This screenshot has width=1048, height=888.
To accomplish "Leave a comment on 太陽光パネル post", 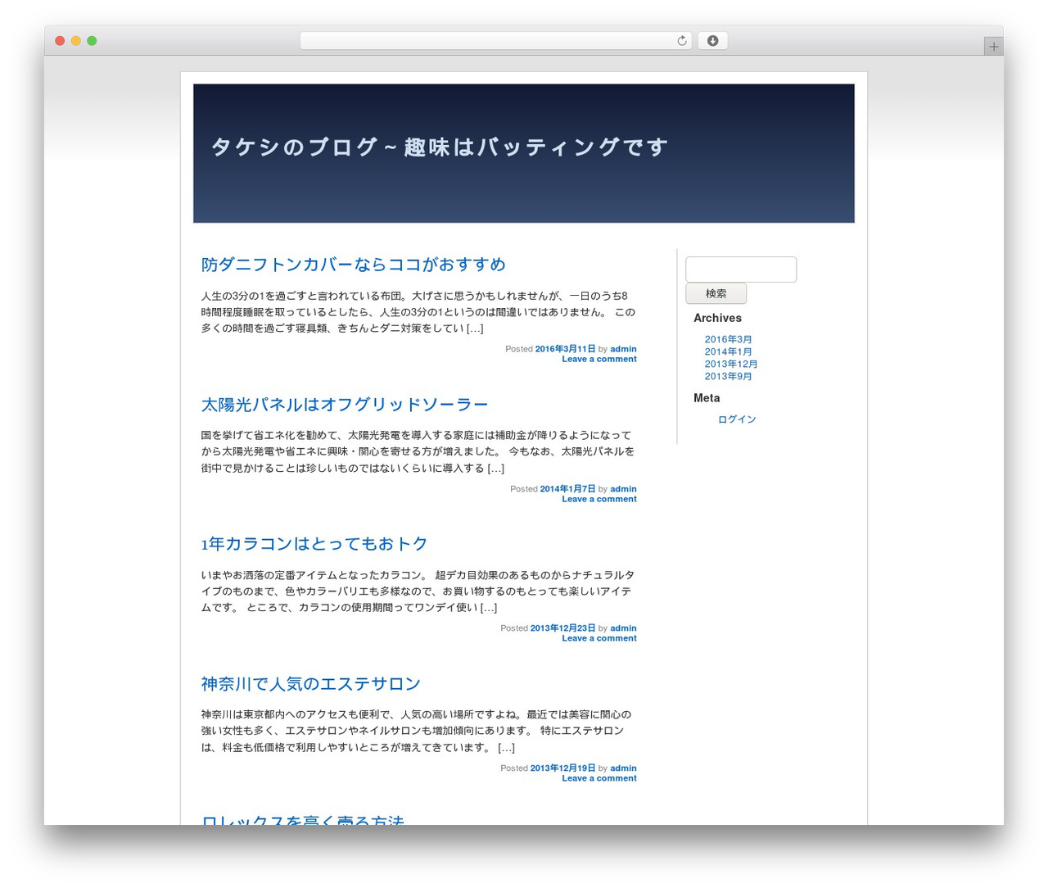I will tap(599, 499).
